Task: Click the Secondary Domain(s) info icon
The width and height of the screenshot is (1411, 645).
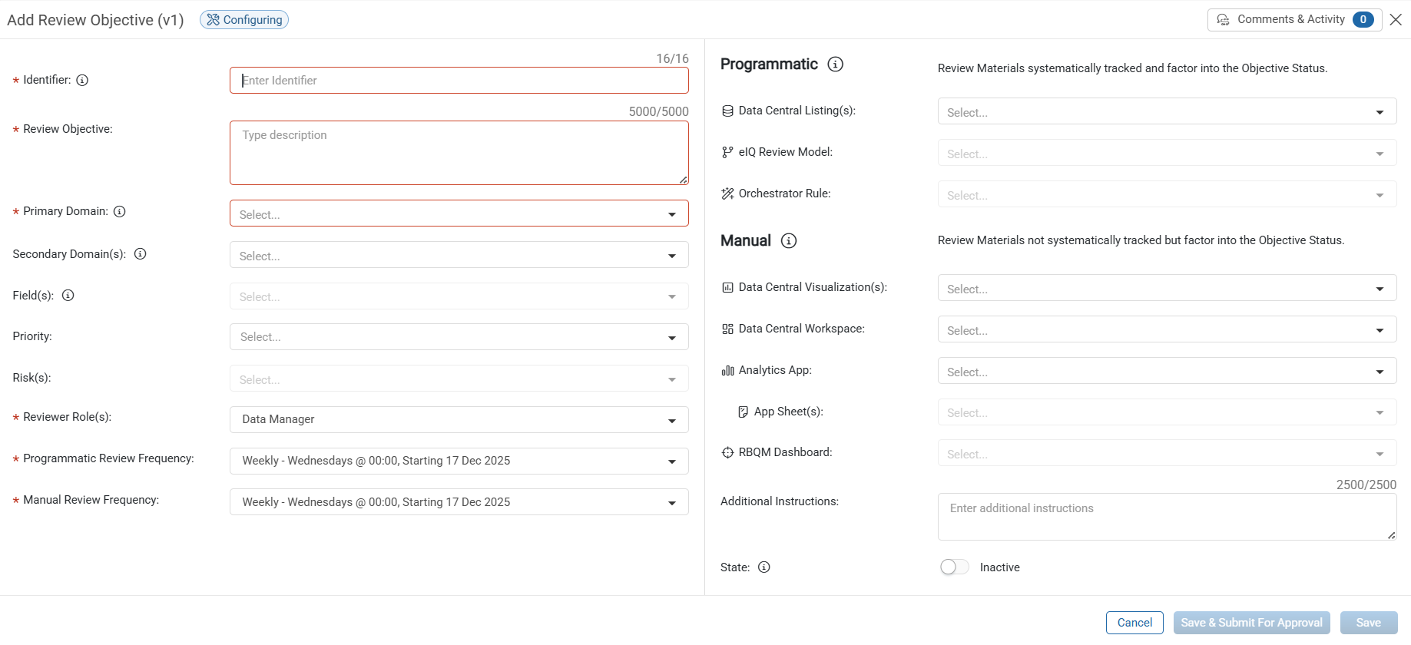Action: (x=141, y=254)
